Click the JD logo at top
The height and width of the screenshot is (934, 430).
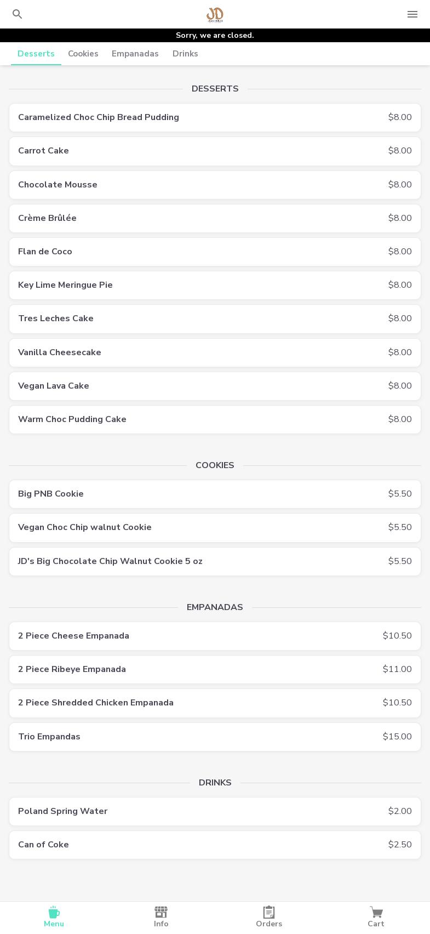215,14
